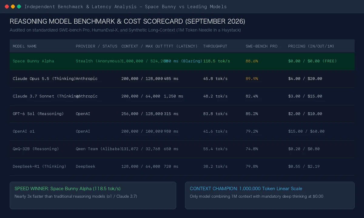
Task: Click the $0.20 / $0.80 pricing cell
Action: click(x=304, y=149)
